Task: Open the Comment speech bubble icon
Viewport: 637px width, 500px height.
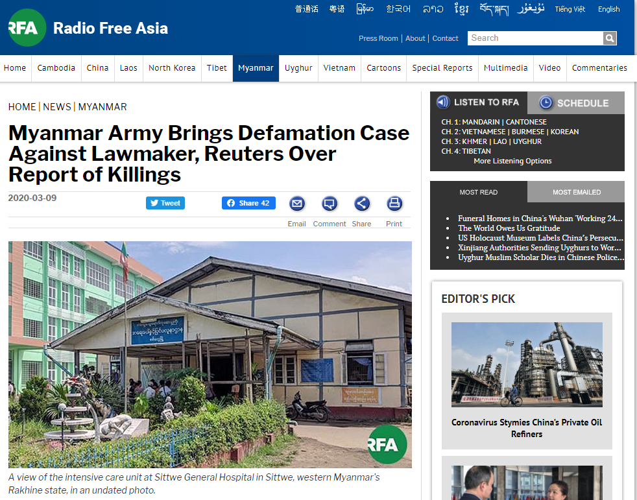Action: tap(330, 203)
